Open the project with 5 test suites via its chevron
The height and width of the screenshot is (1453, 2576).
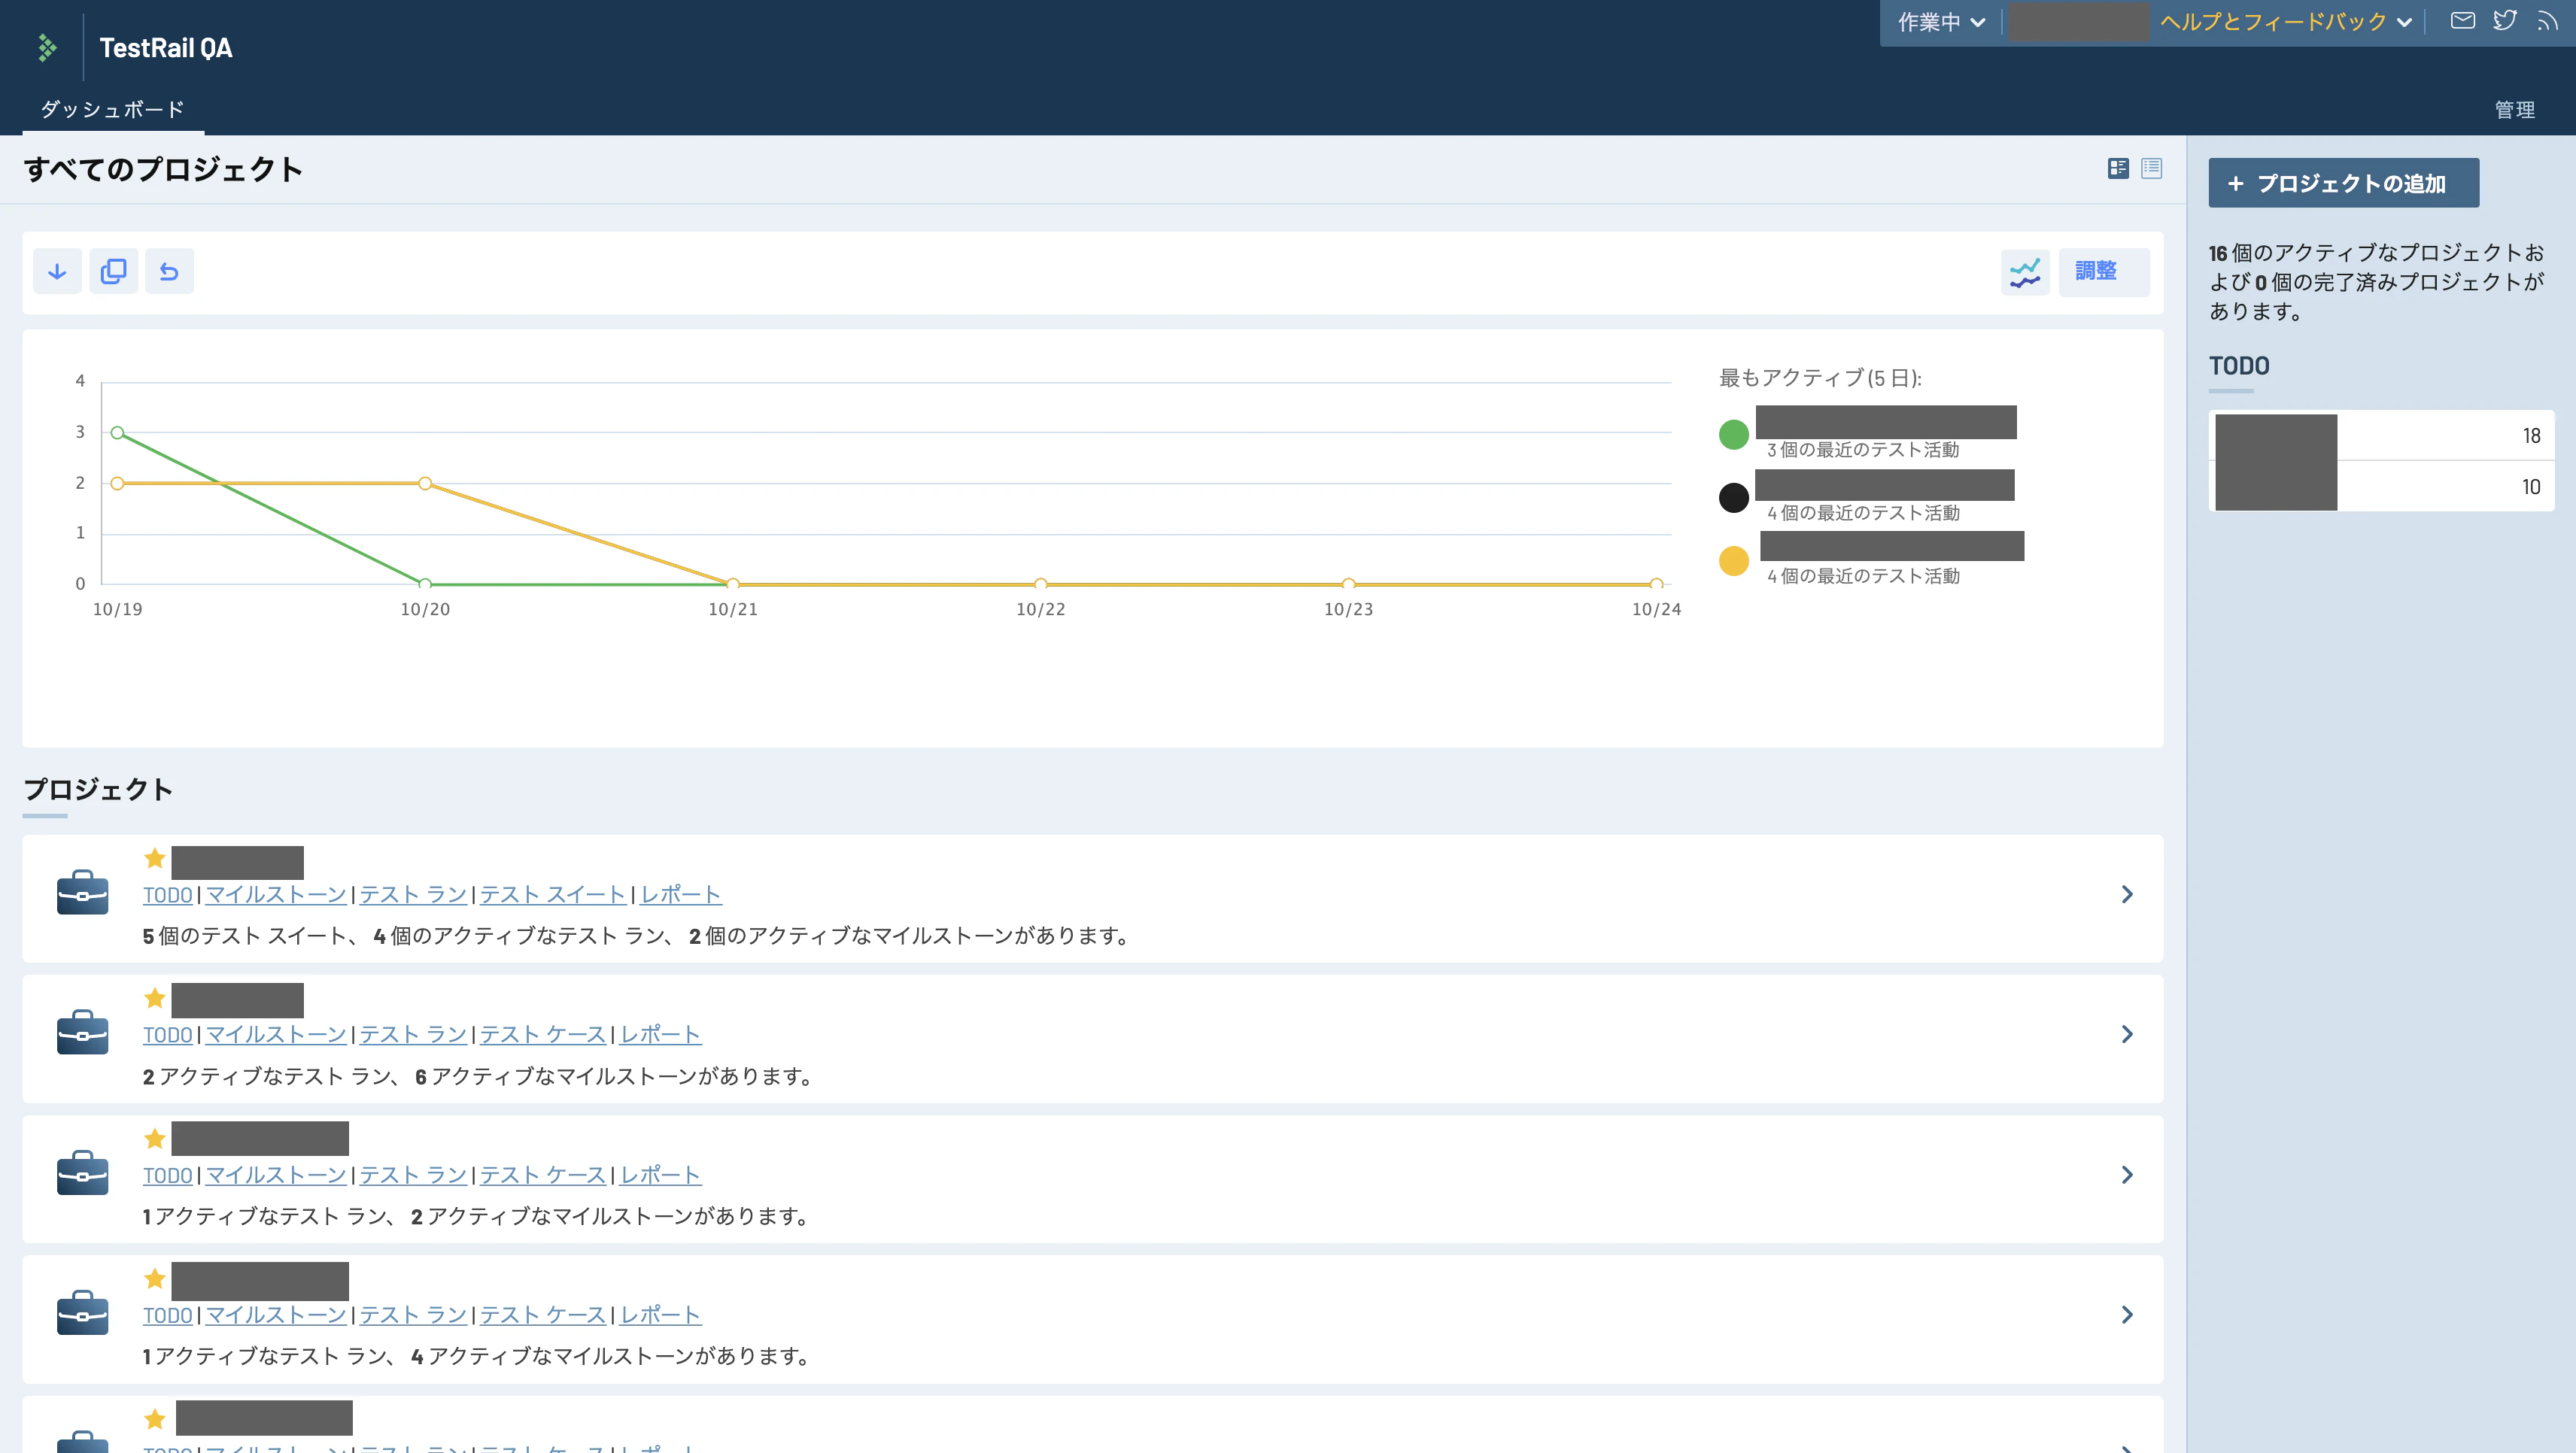pyautogui.click(x=2127, y=894)
